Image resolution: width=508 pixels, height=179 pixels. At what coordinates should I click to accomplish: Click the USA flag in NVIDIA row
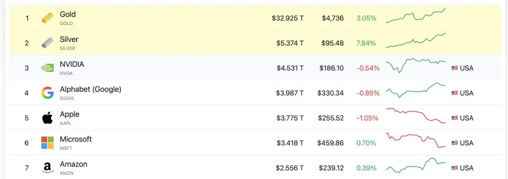(x=455, y=68)
